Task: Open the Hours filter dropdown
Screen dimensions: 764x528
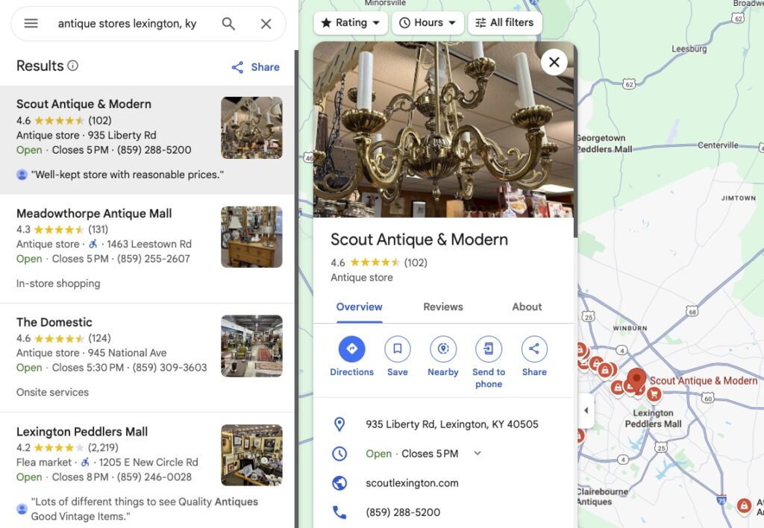Action: click(428, 23)
